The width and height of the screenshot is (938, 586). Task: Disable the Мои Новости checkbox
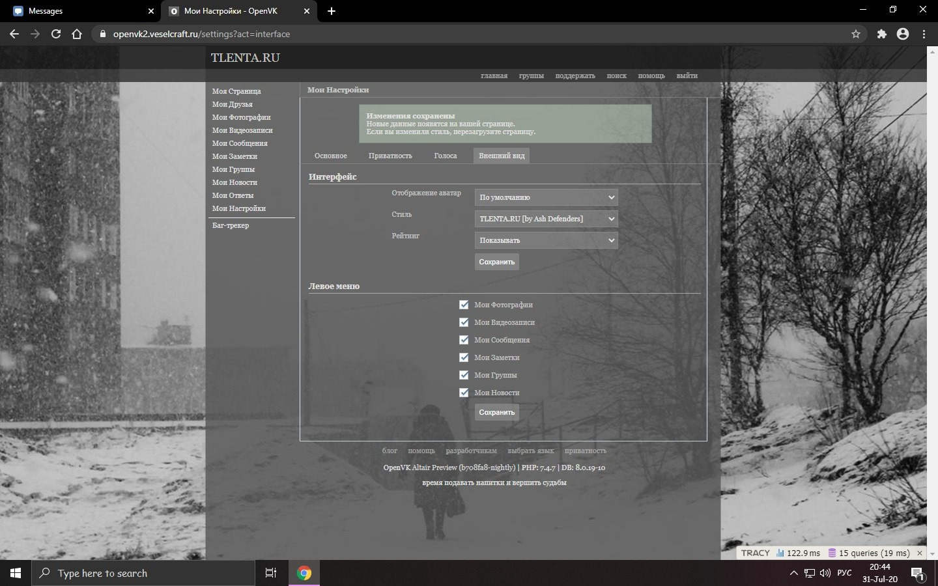tap(464, 393)
